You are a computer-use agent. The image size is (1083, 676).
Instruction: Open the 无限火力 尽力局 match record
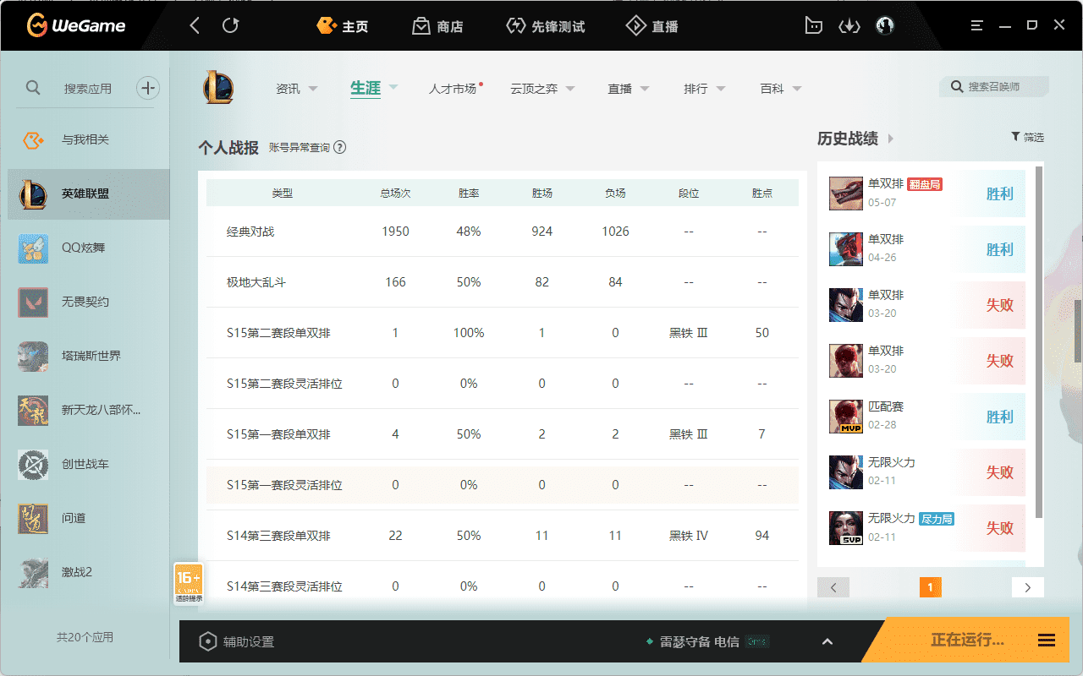pos(926,528)
